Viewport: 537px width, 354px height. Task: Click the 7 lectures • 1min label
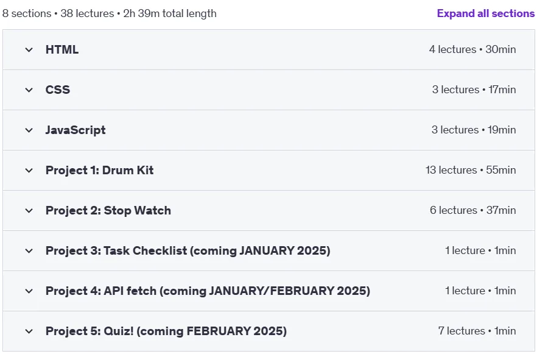(477, 331)
